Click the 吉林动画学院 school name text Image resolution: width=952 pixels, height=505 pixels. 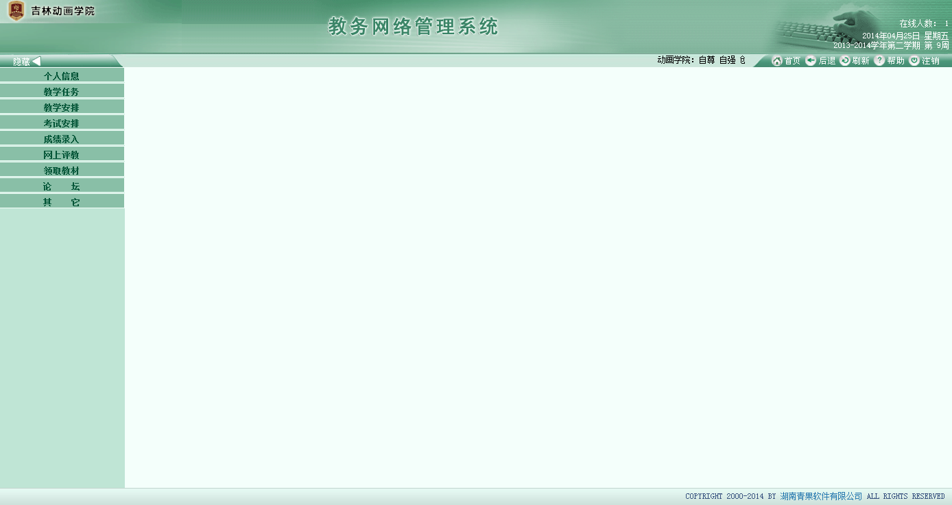(63, 11)
